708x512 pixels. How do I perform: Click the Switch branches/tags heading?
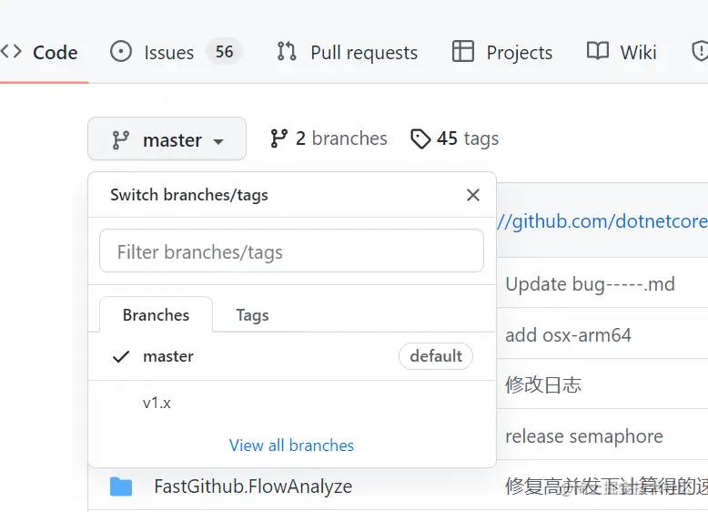189,195
